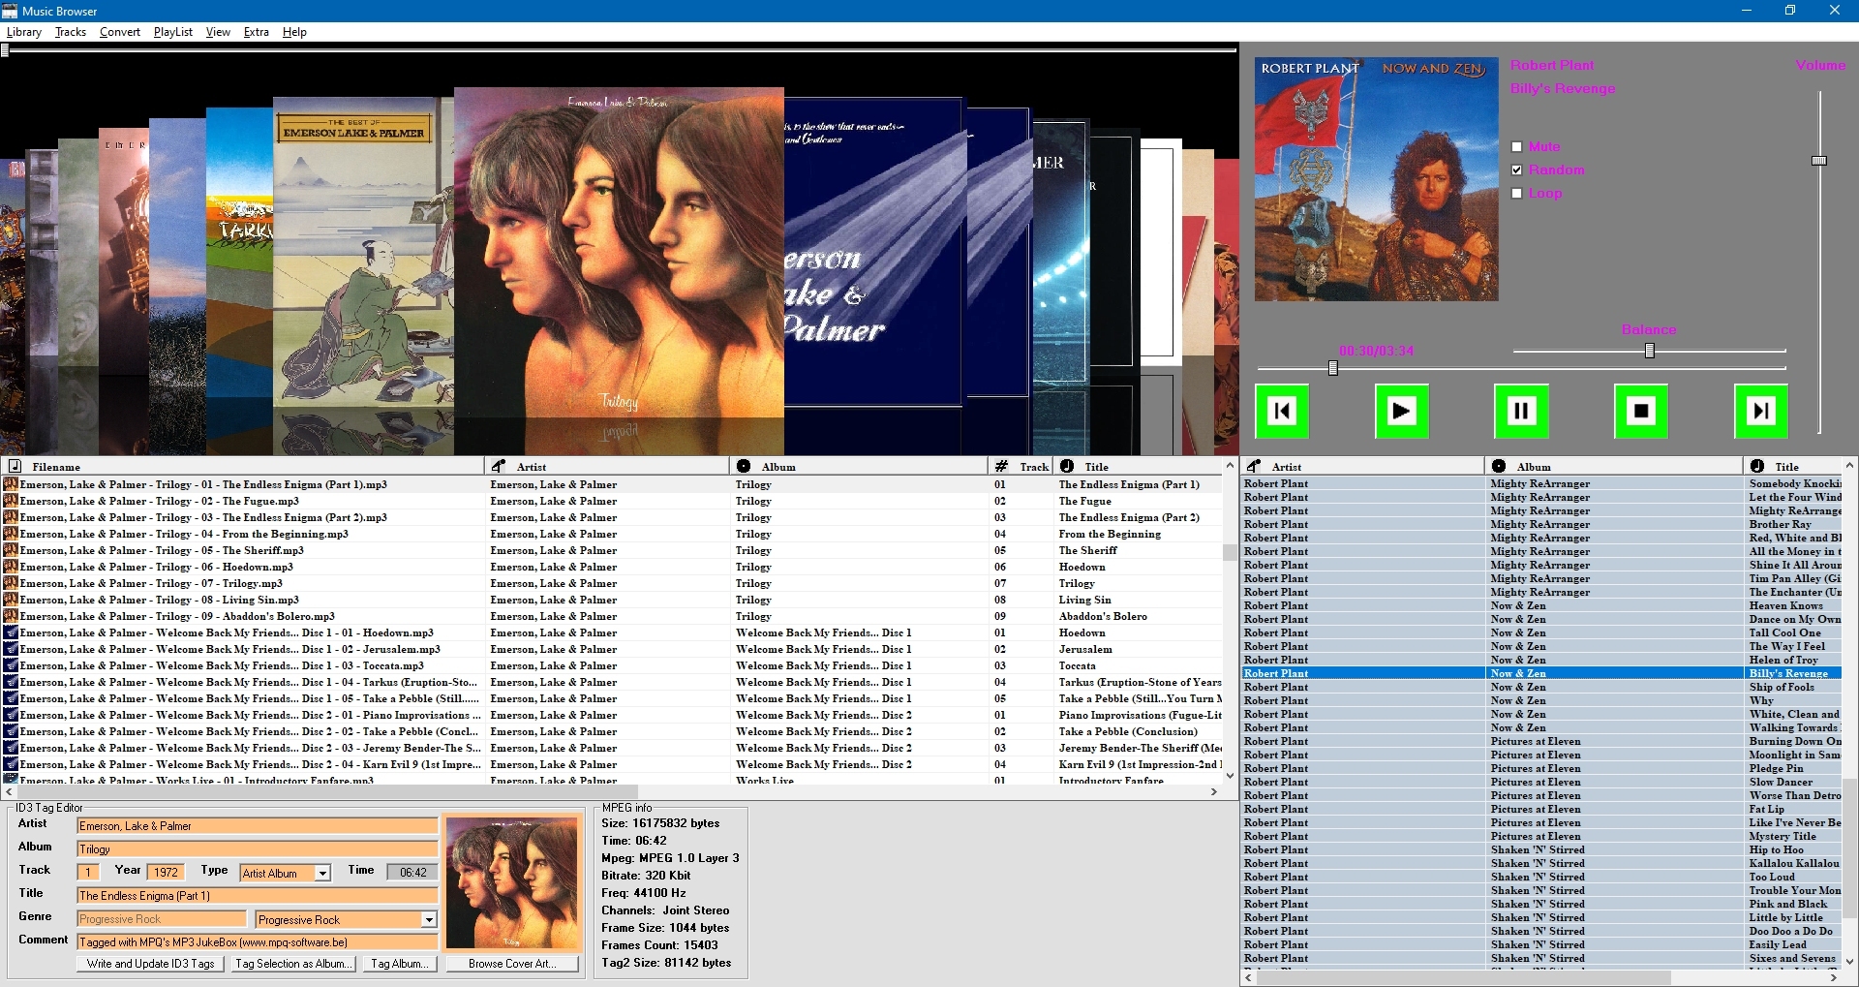The image size is (1859, 987).
Task: Click the Play button to start playback
Action: [1401, 411]
